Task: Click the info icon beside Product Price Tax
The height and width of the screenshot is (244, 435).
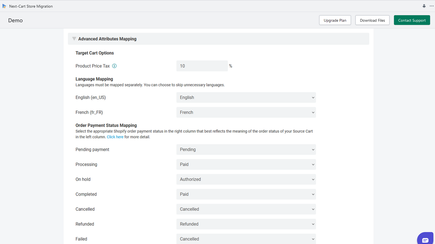Action: pos(115,66)
